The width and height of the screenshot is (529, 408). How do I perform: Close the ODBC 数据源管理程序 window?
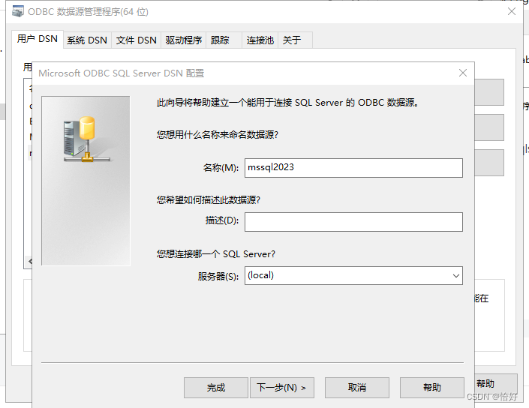coord(512,11)
